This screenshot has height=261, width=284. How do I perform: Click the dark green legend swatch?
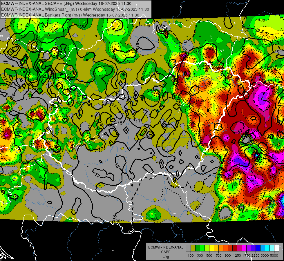pyautogui.click(x=198, y=248)
